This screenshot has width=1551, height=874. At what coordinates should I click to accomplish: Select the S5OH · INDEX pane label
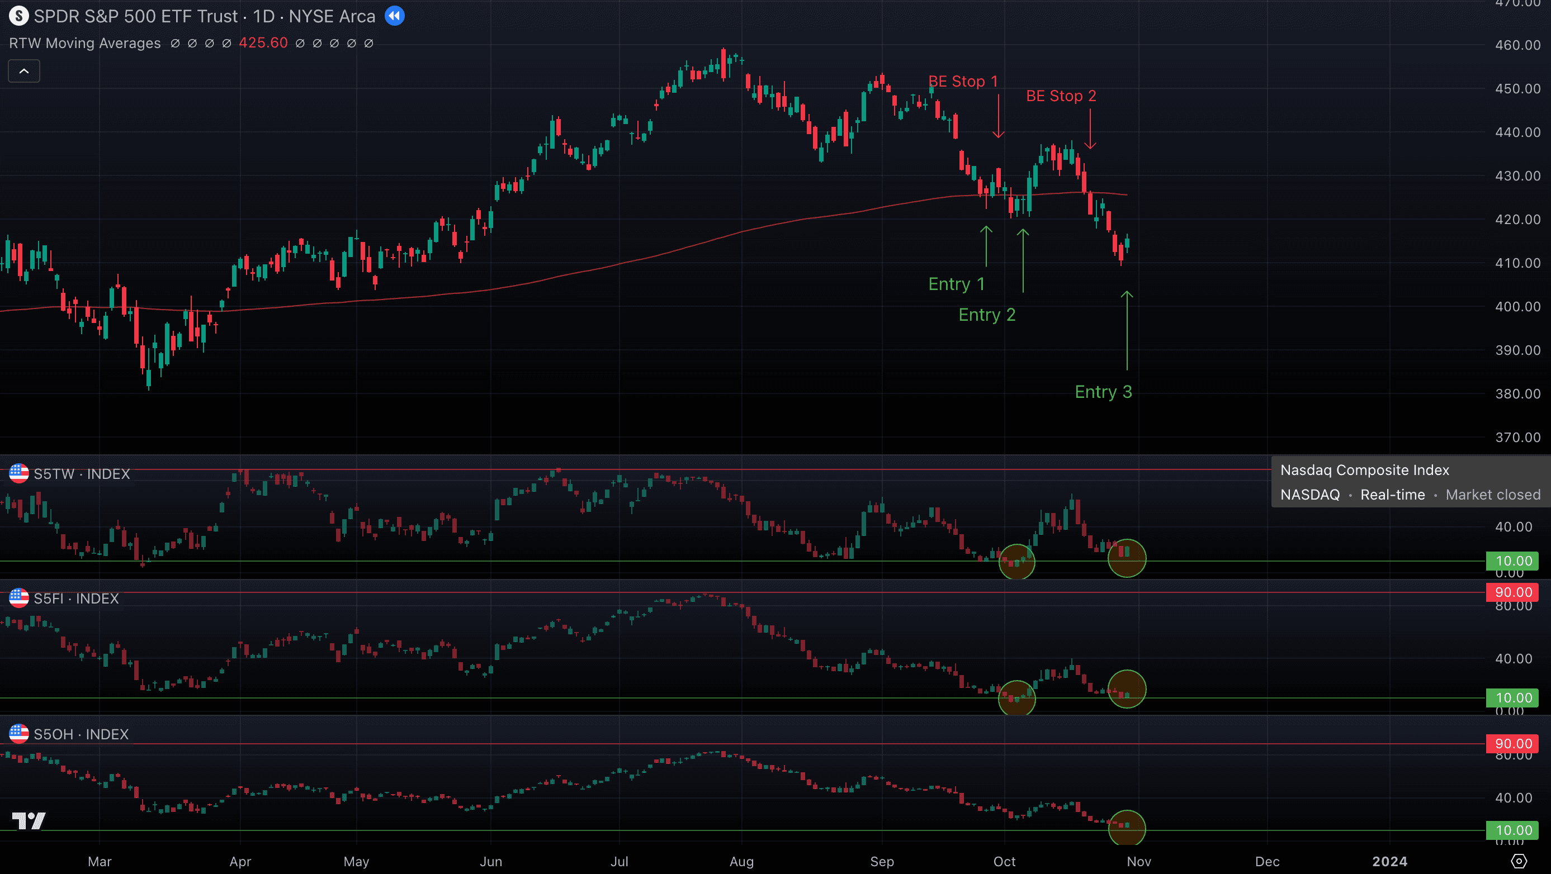coord(81,734)
